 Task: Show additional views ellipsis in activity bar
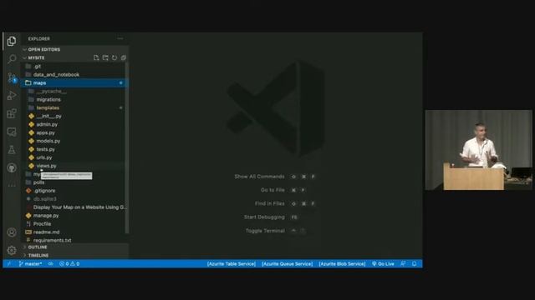12,185
